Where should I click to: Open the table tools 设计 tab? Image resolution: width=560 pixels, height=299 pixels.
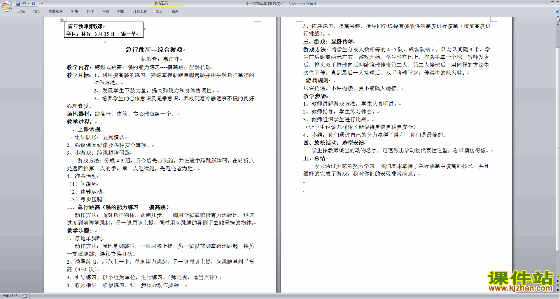point(159,11)
